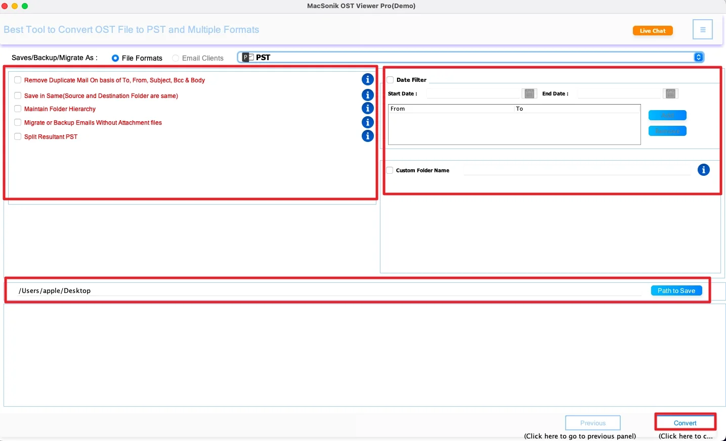The width and height of the screenshot is (726, 441).
Task: Tick the Custom Folder Name checkbox
Action: [390, 170]
